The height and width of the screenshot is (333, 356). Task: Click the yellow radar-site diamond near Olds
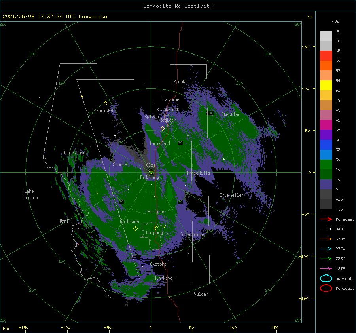point(151,172)
